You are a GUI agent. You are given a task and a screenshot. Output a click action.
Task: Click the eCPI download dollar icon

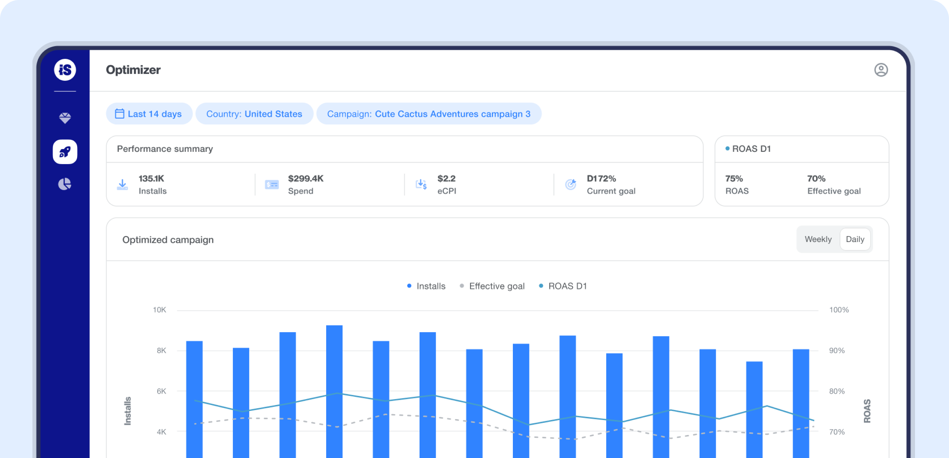point(421,185)
